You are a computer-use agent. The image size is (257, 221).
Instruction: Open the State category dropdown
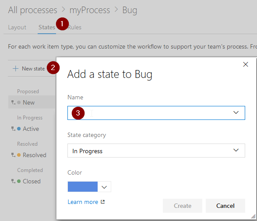[156, 151]
